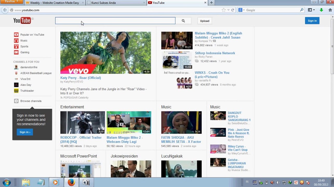Click Sign in button in sidebar promo box
This screenshot has width=334, height=187.
25,132
